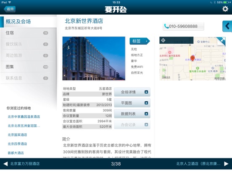Collapse the side panel with left chevron
Screen dimensions: 232x174
[227, 26]
